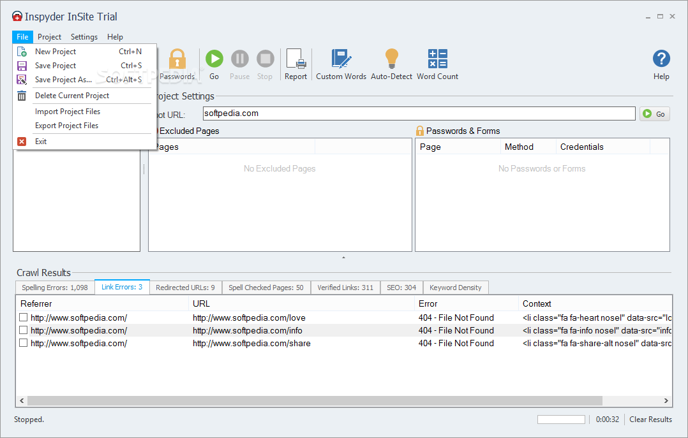688x438 pixels.
Task: Click the Context column header
Action: (595, 304)
